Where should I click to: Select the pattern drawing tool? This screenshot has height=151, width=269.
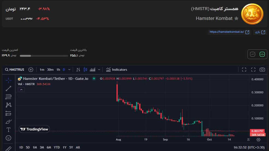point(8,105)
